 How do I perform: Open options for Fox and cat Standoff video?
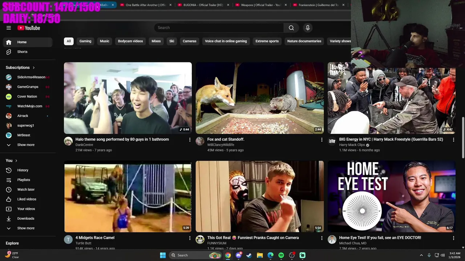pyautogui.click(x=322, y=140)
